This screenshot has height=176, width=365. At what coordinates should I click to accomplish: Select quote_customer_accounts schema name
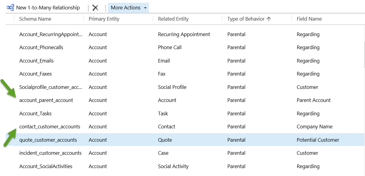coord(48,140)
